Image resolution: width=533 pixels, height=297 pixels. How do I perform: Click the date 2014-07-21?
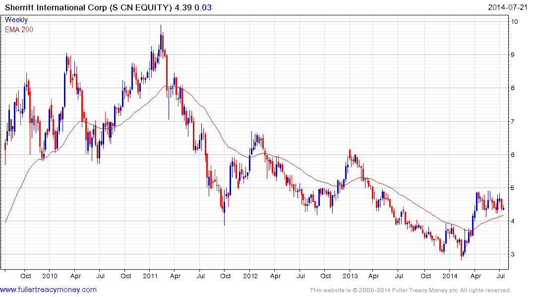[x=508, y=7]
